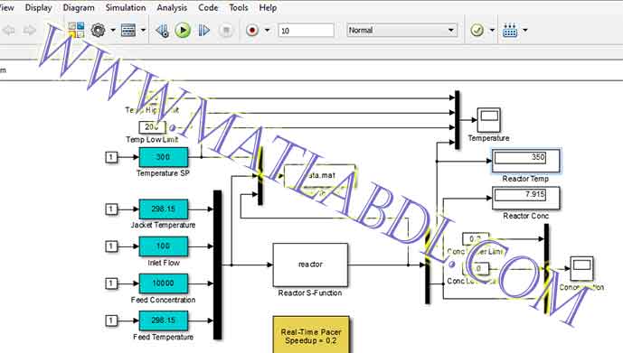The image size is (623, 353).
Task: Click the Record simulation button
Action: pos(252,30)
